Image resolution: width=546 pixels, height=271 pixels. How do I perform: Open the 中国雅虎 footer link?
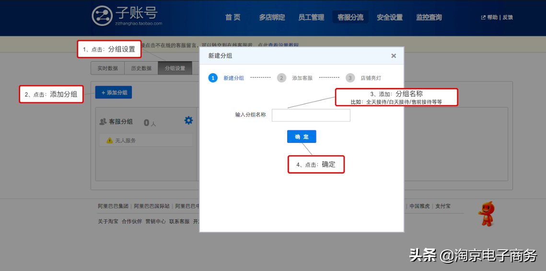[x=419, y=206]
